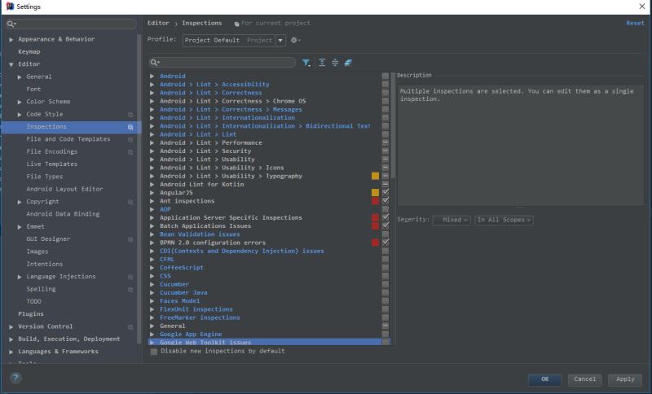Open the profile gear settings menu
This screenshot has width=652, height=394.
(295, 40)
